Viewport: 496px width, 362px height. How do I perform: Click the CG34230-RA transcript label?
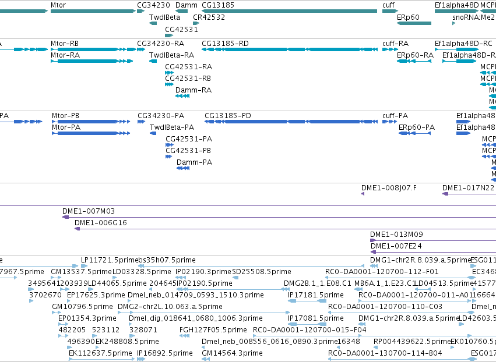(x=161, y=43)
